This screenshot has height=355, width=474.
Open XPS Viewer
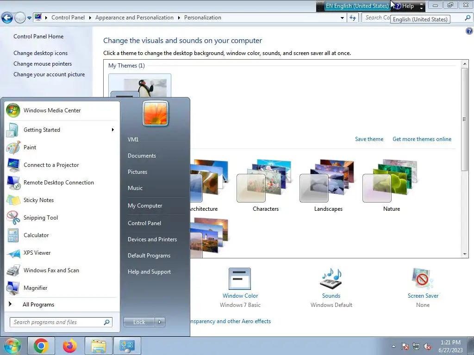coord(62,253)
